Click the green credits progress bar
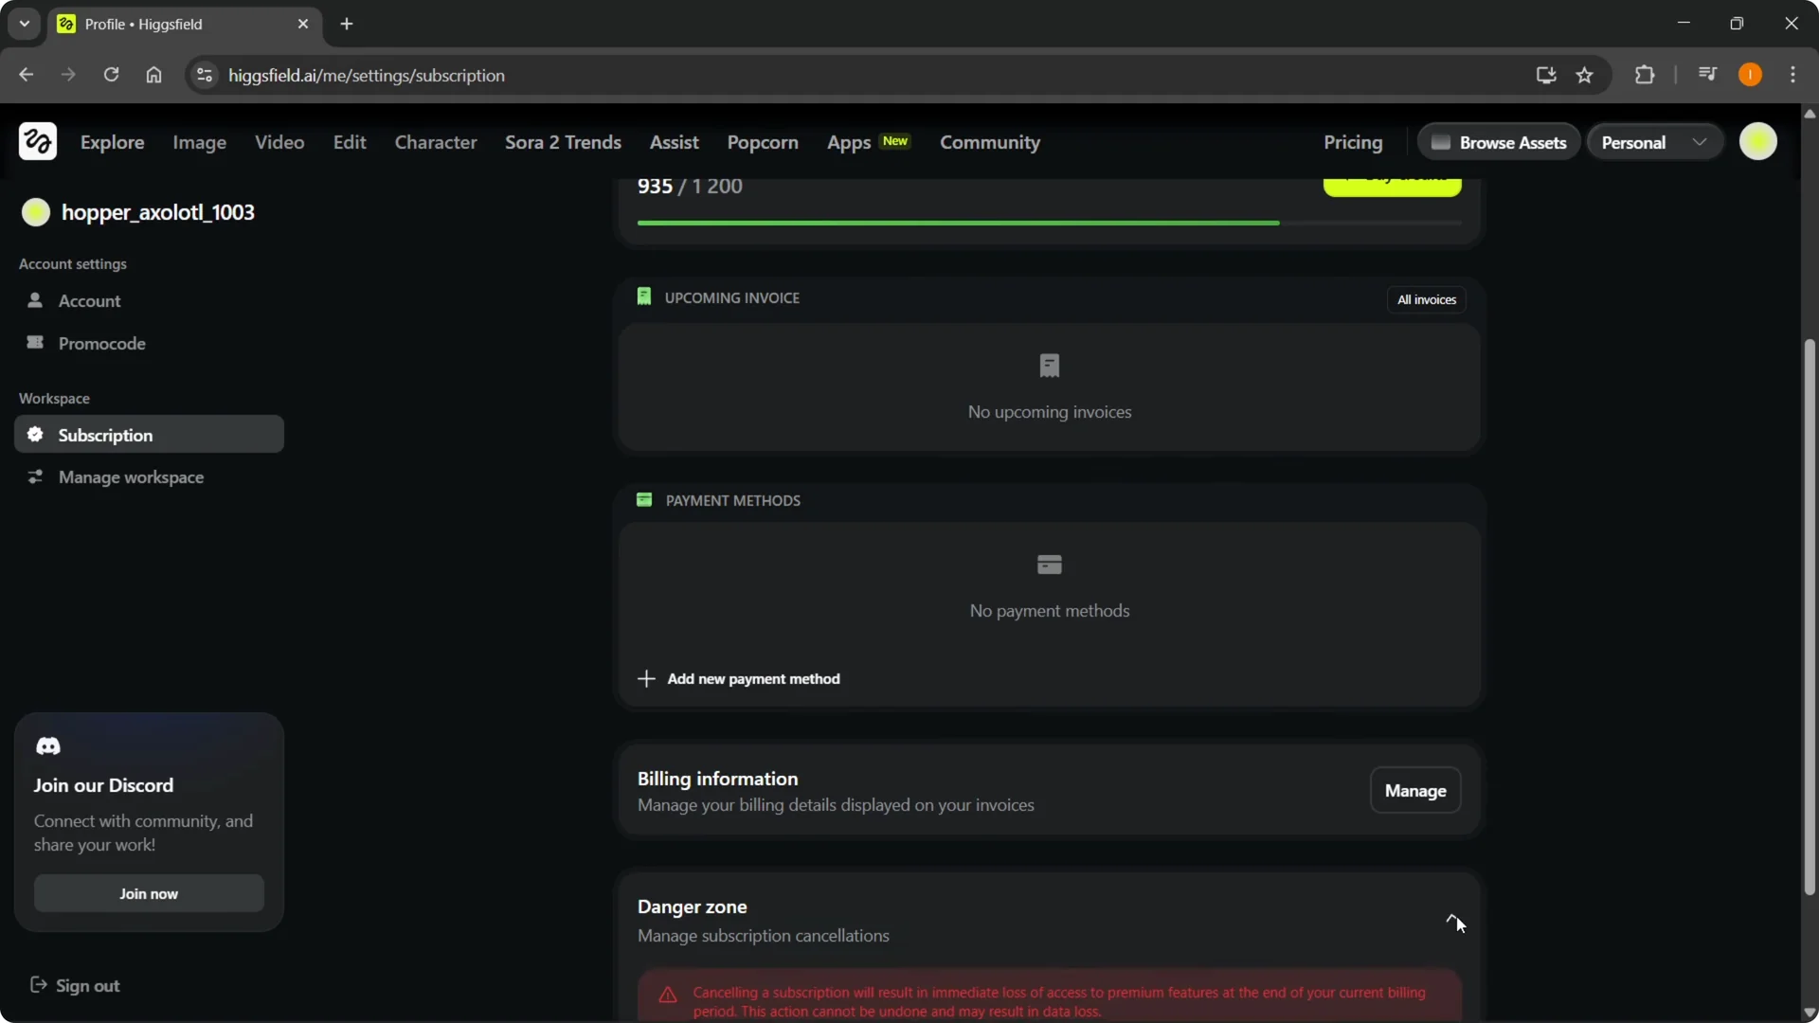This screenshot has width=1819, height=1023. tap(957, 222)
